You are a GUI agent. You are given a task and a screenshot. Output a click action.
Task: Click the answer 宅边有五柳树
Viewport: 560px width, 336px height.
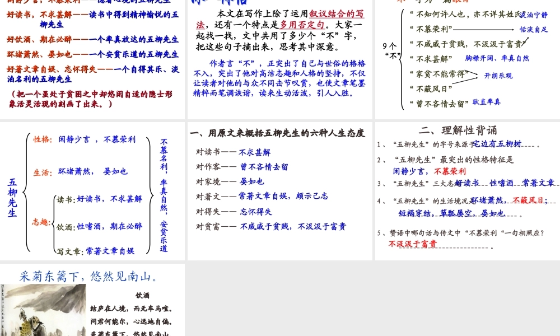(497, 143)
